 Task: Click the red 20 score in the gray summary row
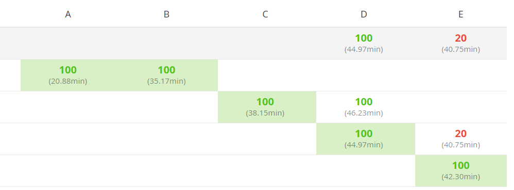click(460, 39)
